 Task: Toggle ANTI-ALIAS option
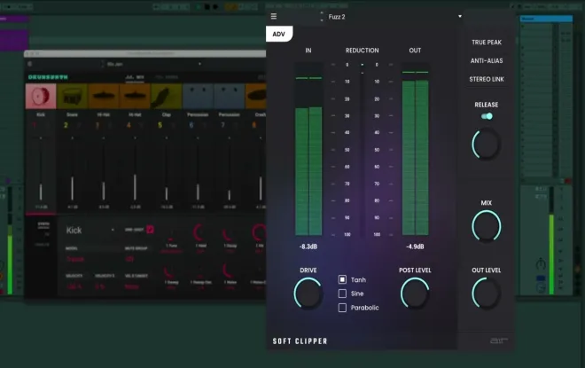[x=487, y=60]
